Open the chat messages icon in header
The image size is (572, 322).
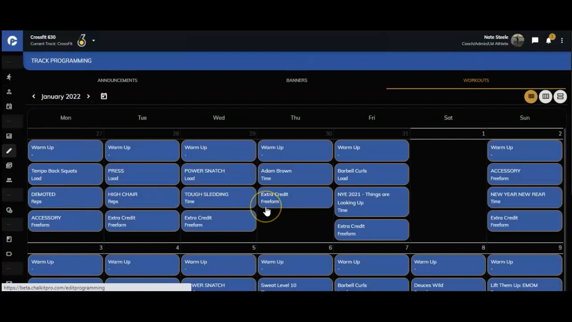tap(535, 41)
